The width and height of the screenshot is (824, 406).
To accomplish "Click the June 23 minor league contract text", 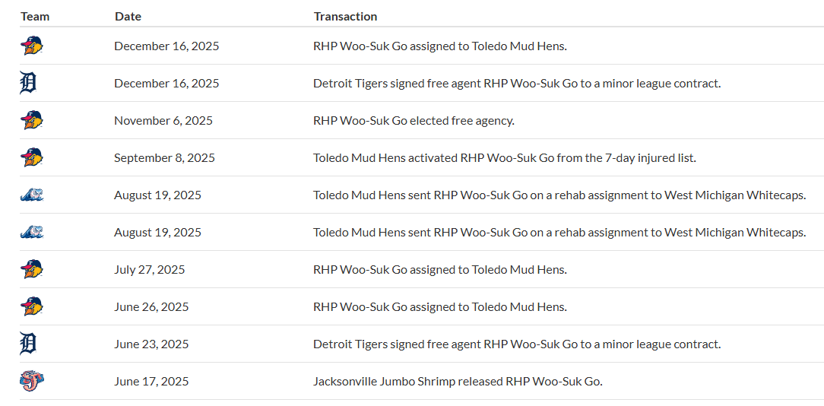I will coord(516,344).
